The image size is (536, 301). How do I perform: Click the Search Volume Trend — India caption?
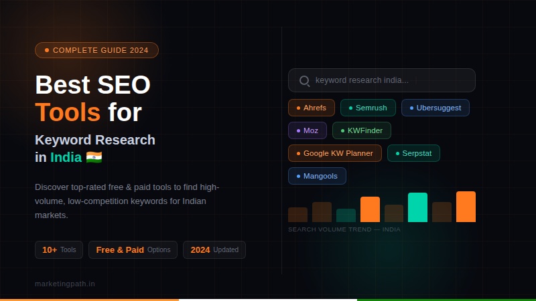[x=344, y=229]
